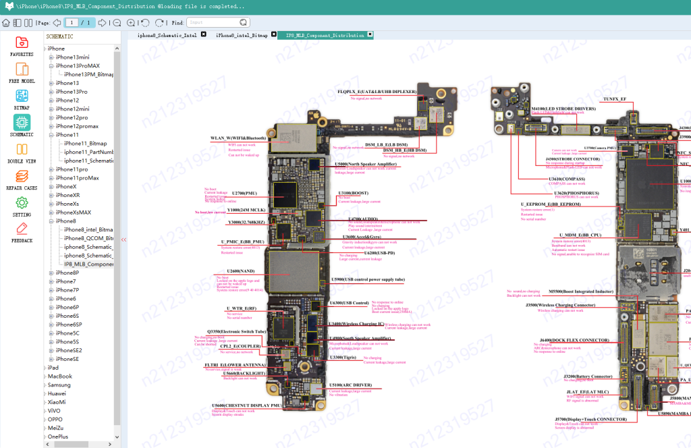Image resolution: width=691 pixels, height=448 pixels.
Task: Select the Samsung category in tree
Action: [59, 385]
